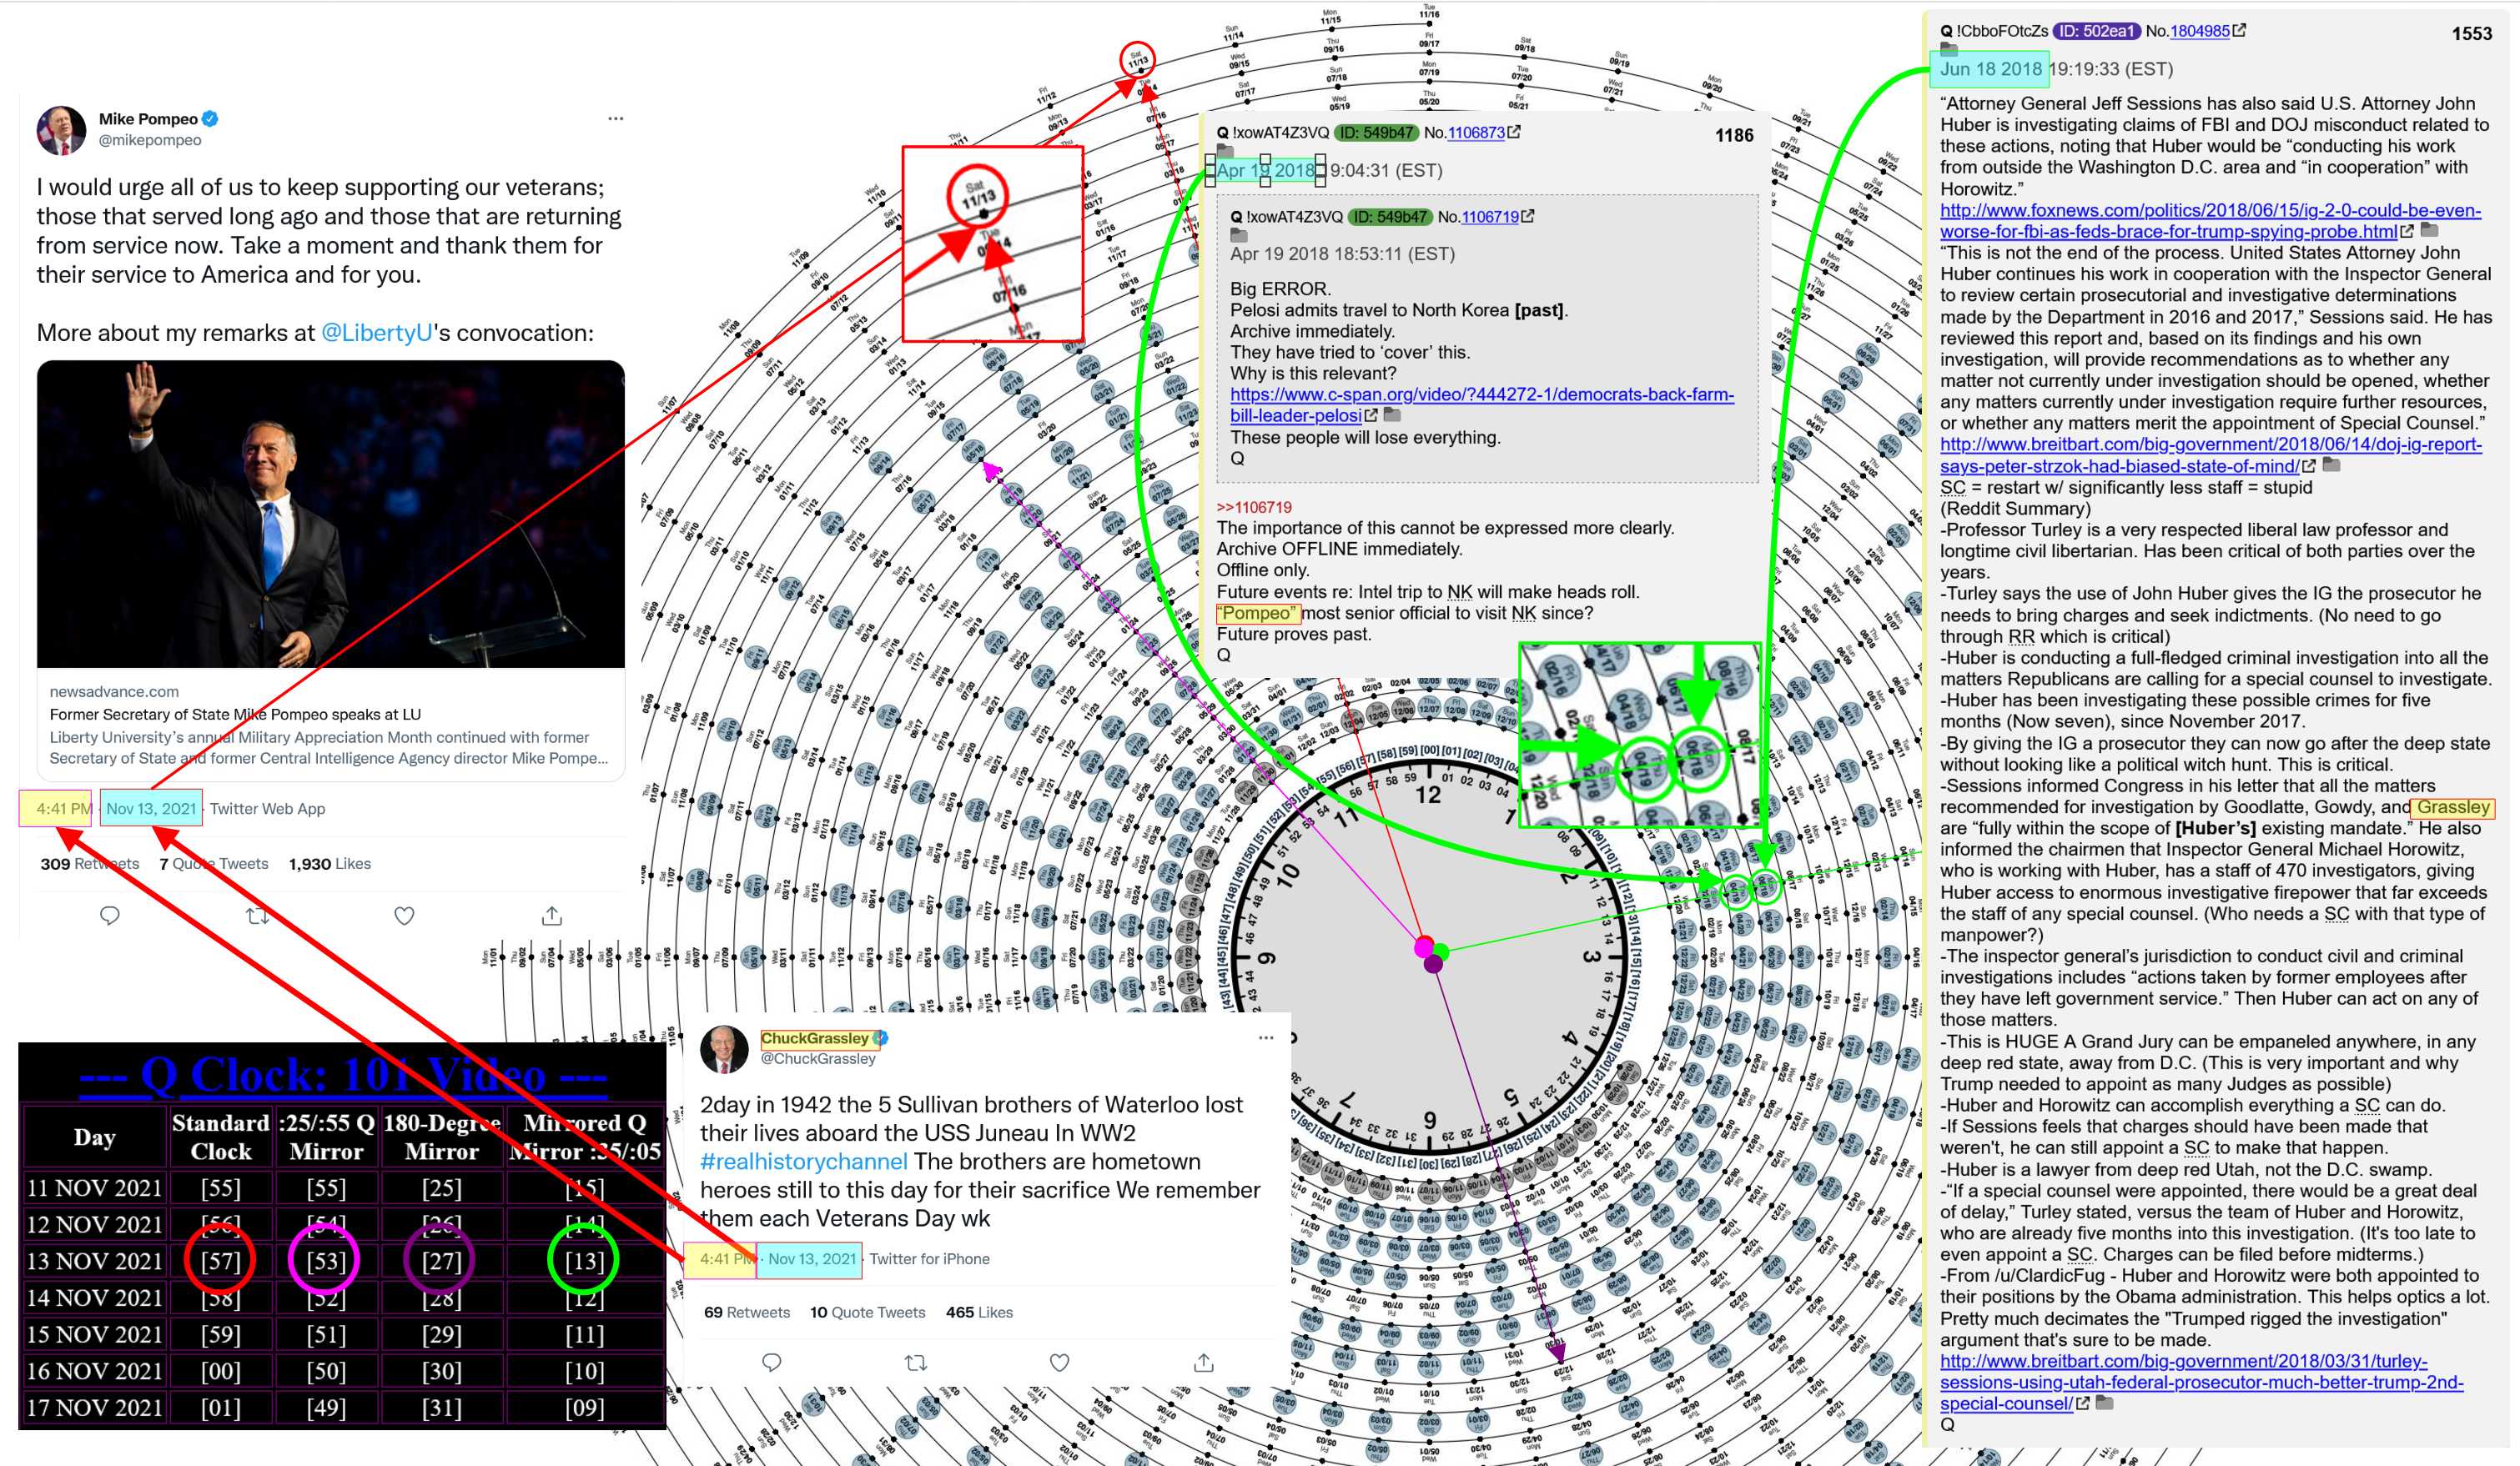Open the newsadvance.com article card title

(x=235, y=714)
